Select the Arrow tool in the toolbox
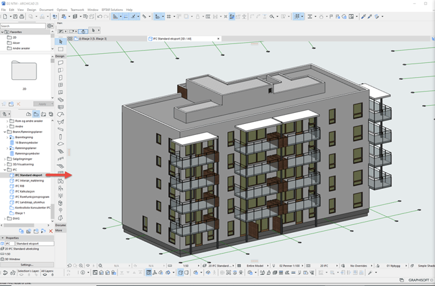 (x=60, y=42)
